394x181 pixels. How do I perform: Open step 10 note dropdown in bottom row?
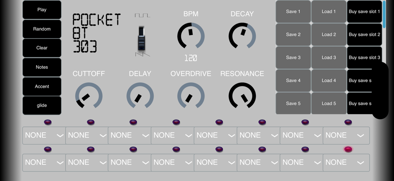point(87,163)
